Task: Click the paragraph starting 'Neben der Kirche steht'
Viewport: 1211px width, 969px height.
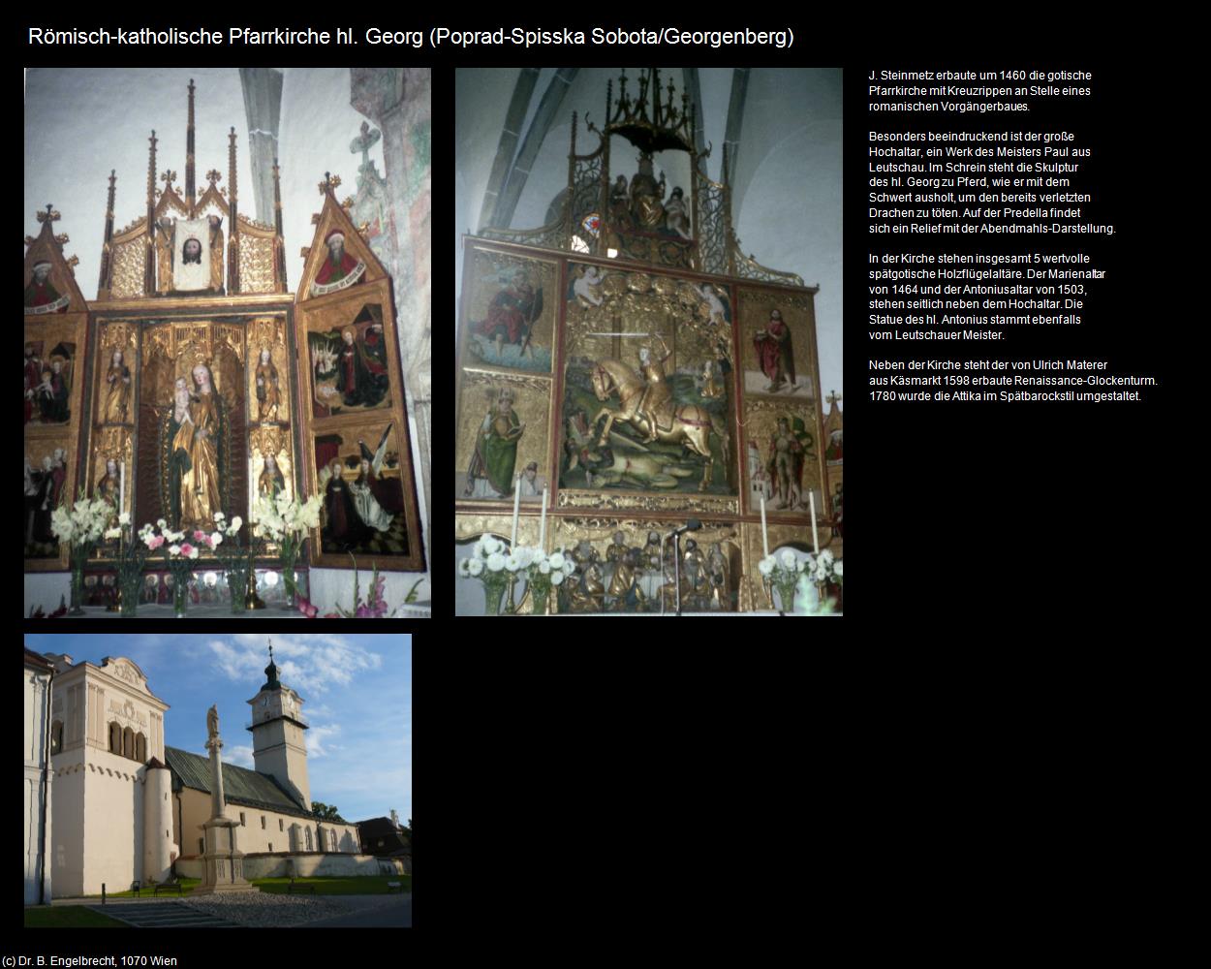Action: [1013, 381]
